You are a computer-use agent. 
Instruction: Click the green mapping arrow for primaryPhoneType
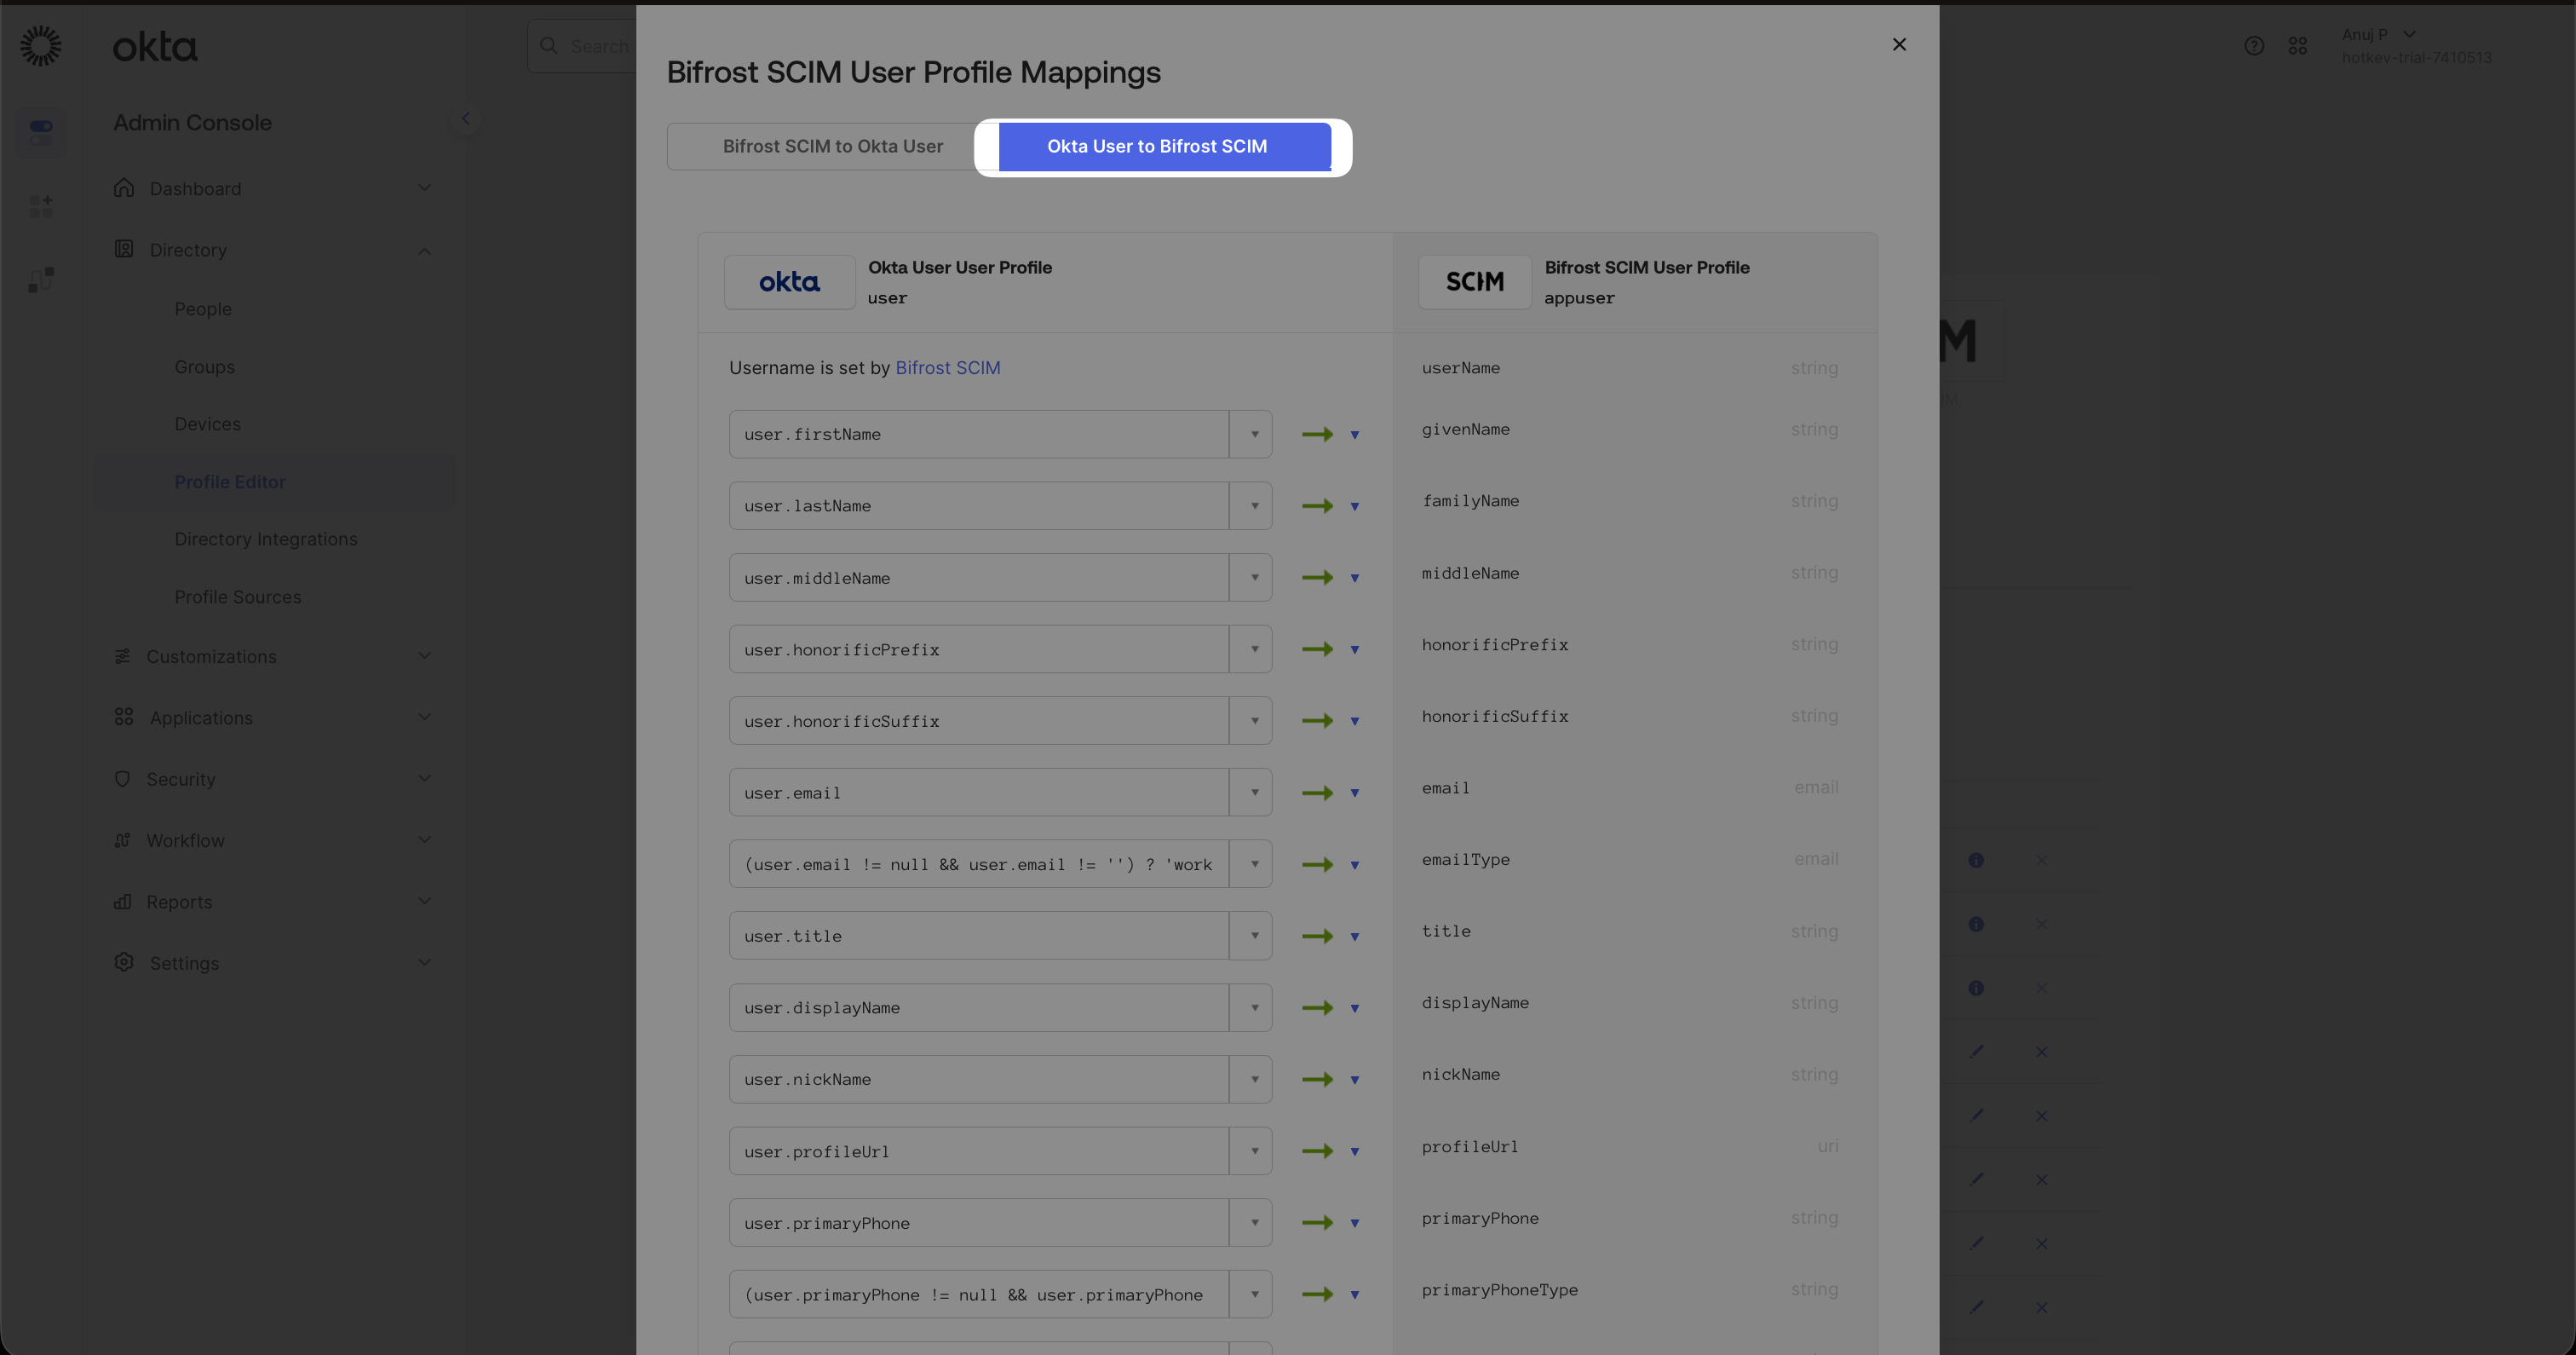(x=1317, y=1294)
